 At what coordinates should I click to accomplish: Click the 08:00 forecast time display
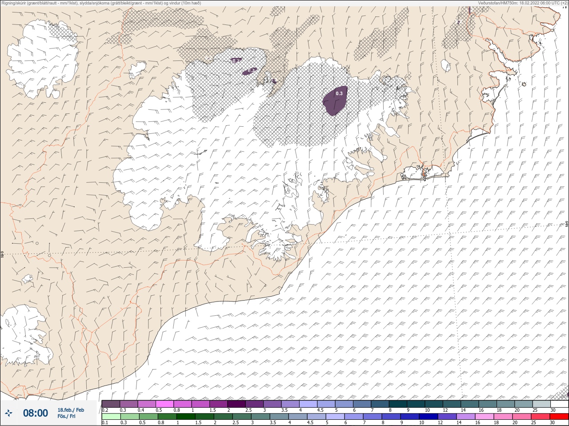[x=36, y=413]
